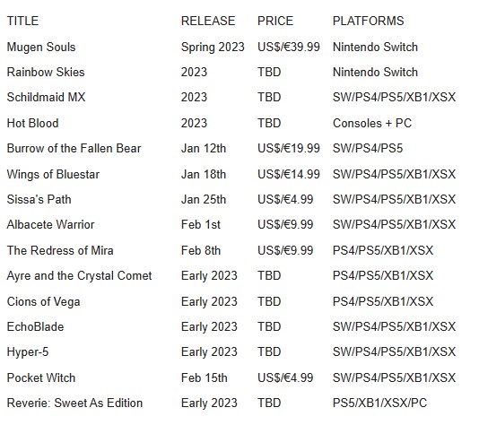
Task: Click the PLATFORMS column header
Action: 368,21
